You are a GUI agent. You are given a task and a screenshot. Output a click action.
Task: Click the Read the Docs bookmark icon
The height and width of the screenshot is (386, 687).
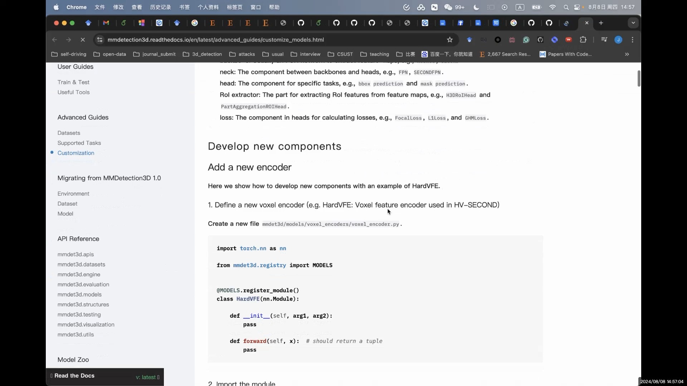click(x=52, y=376)
